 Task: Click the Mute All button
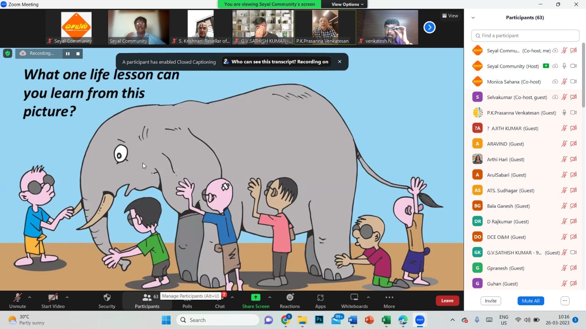530,301
